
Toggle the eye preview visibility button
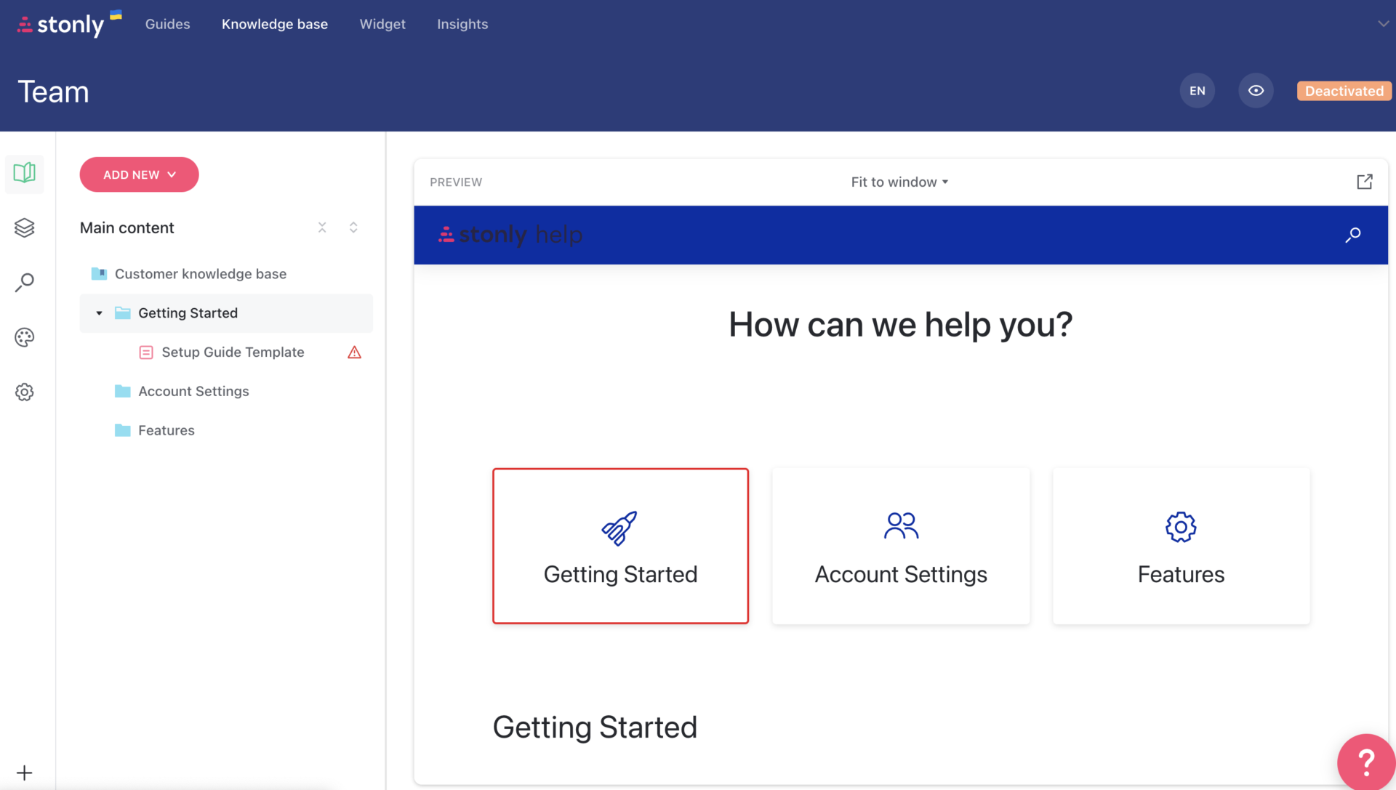tap(1256, 91)
